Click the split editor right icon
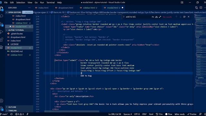The height and width of the screenshot is (116, 206). point(201,8)
